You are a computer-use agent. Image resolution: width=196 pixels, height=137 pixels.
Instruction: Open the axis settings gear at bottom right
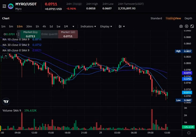189,133
